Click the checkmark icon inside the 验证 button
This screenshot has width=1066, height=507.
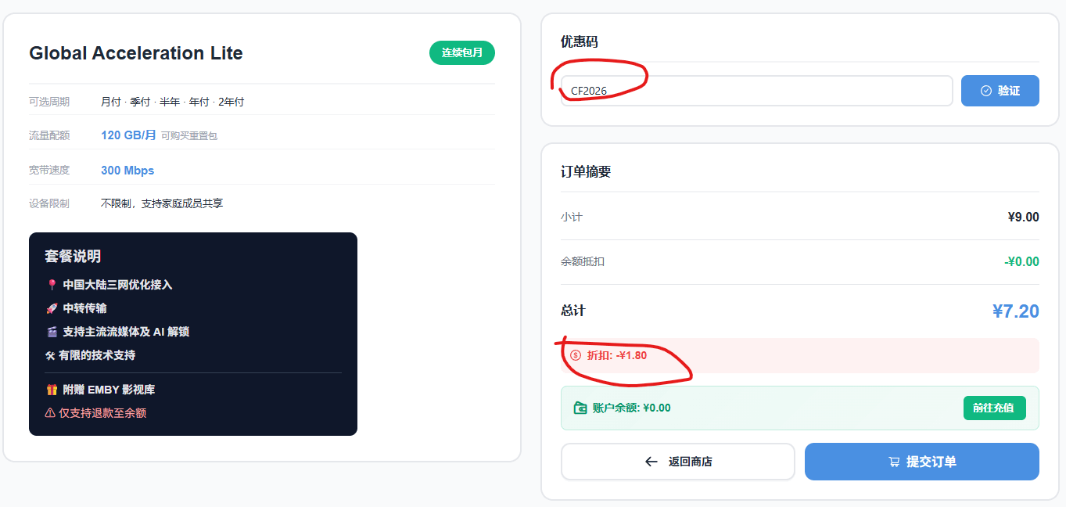click(x=985, y=90)
